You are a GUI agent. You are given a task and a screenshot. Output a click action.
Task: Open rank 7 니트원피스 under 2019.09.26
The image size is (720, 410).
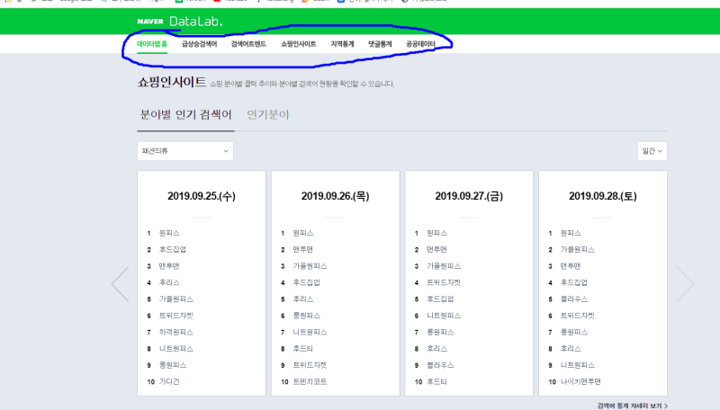point(310,332)
